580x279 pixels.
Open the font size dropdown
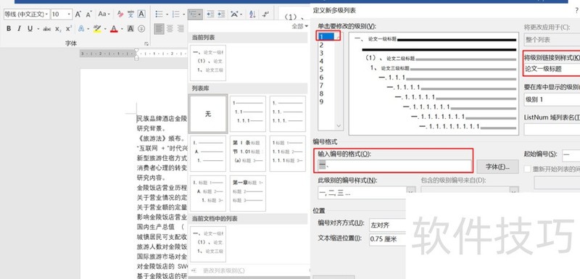69,14
